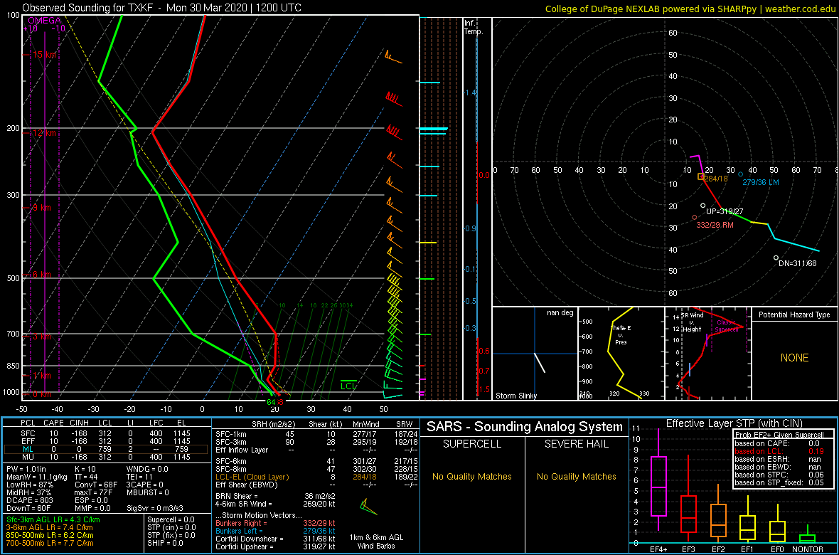Click the Corfidi Downshear = 311/68 kt line

point(275,539)
